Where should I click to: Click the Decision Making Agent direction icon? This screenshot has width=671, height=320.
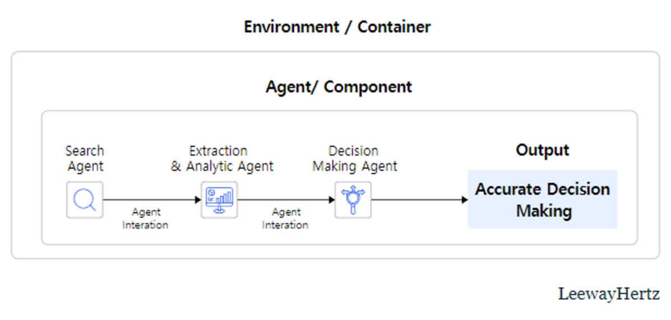click(x=353, y=200)
